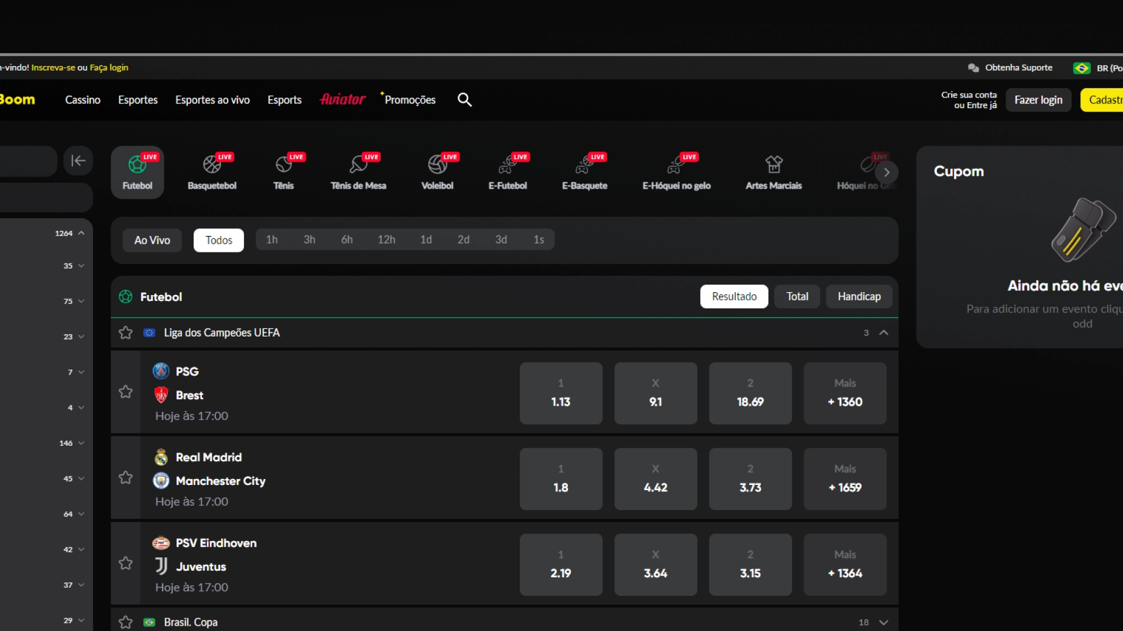Click the Obtenha Suporte chat icon
The image size is (1123, 631).
click(x=973, y=68)
